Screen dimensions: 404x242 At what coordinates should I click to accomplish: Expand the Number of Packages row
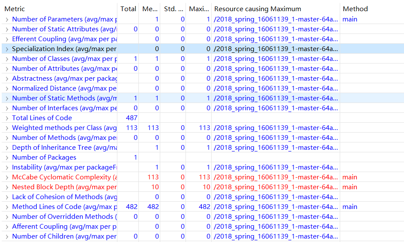pos(7,157)
